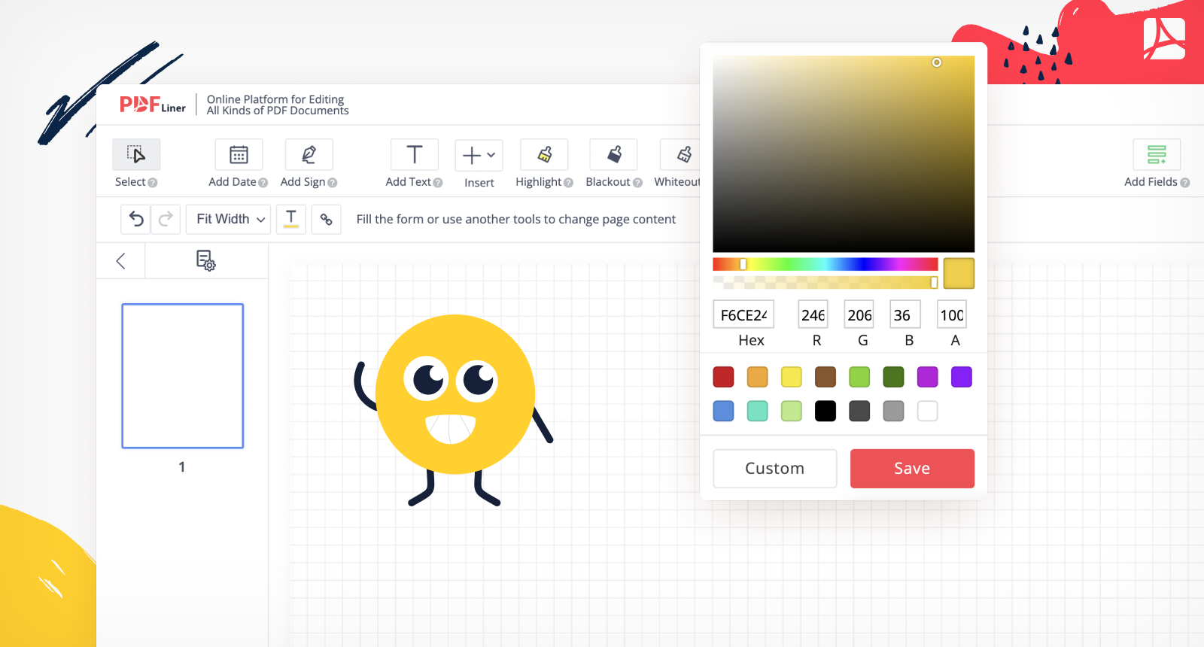Expand the Insert dropdown
Viewport: 1204px width, 647px height.
click(x=479, y=155)
